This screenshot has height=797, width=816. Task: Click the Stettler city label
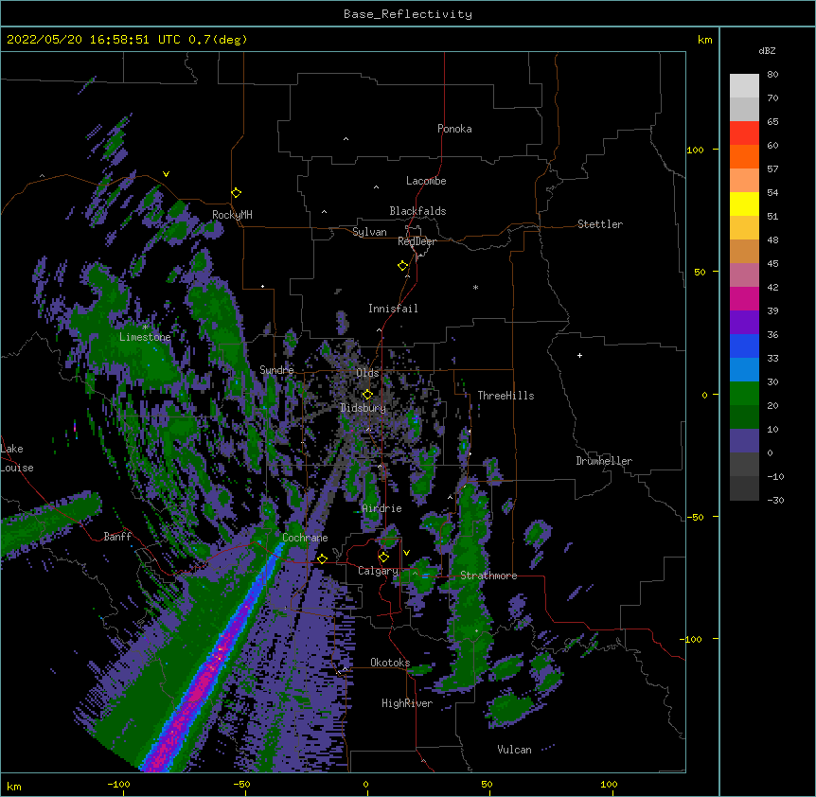[600, 224]
